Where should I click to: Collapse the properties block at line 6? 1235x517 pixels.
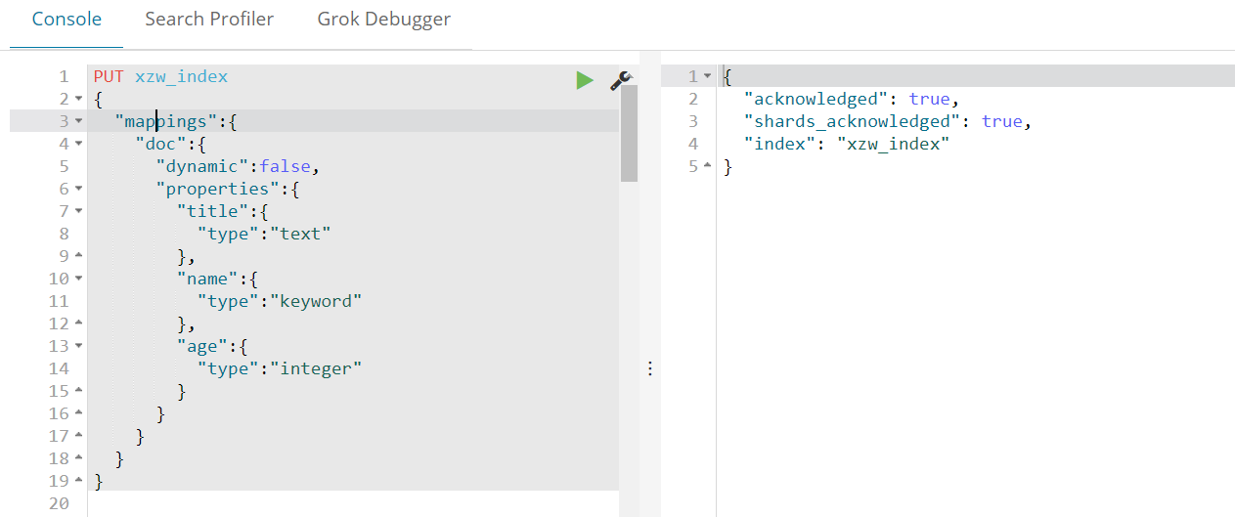pos(78,189)
